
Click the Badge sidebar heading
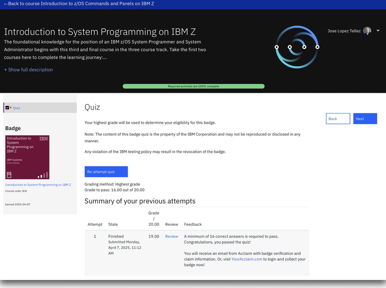click(13, 128)
